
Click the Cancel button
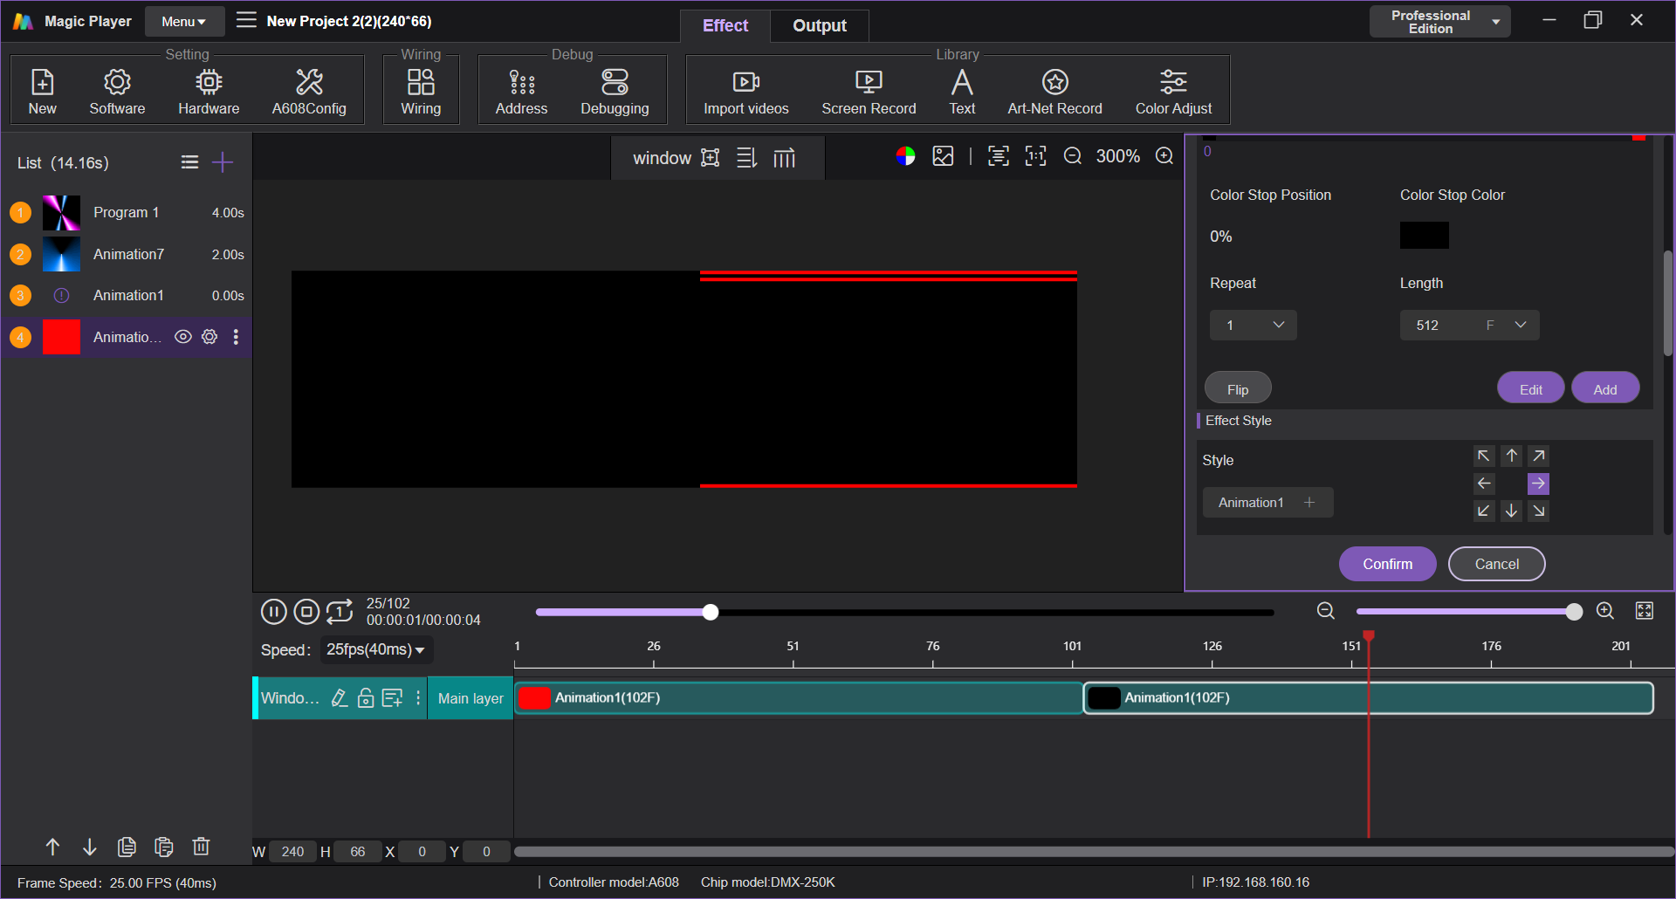coord(1496,564)
